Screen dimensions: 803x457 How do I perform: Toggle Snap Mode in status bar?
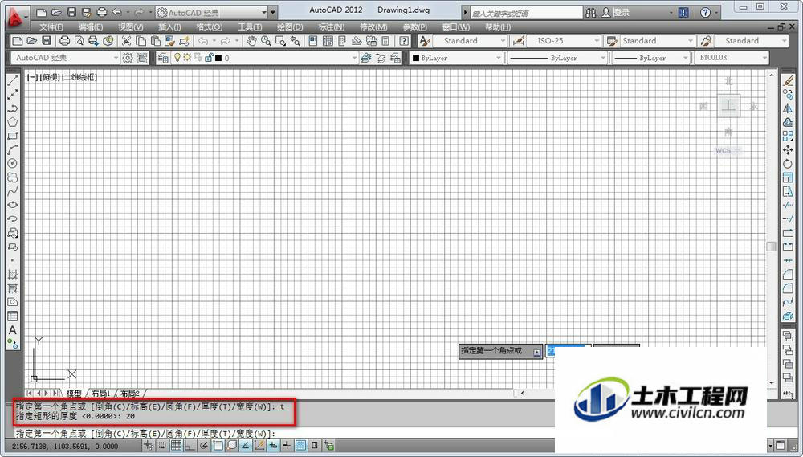(x=162, y=445)
